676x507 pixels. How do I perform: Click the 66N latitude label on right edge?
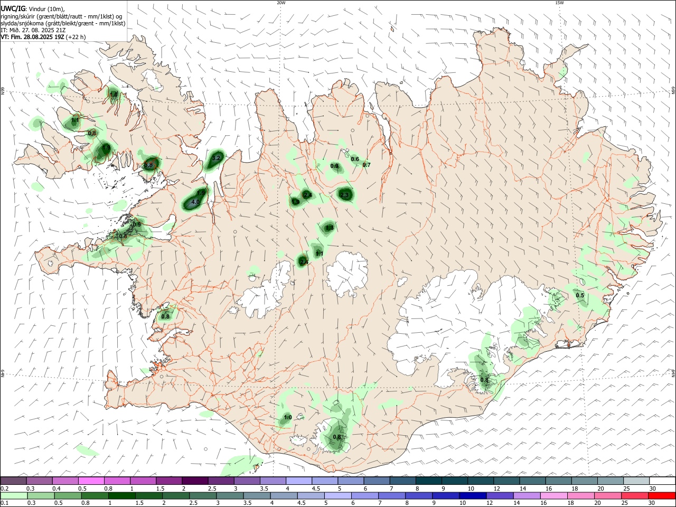[x=673, y=90]
